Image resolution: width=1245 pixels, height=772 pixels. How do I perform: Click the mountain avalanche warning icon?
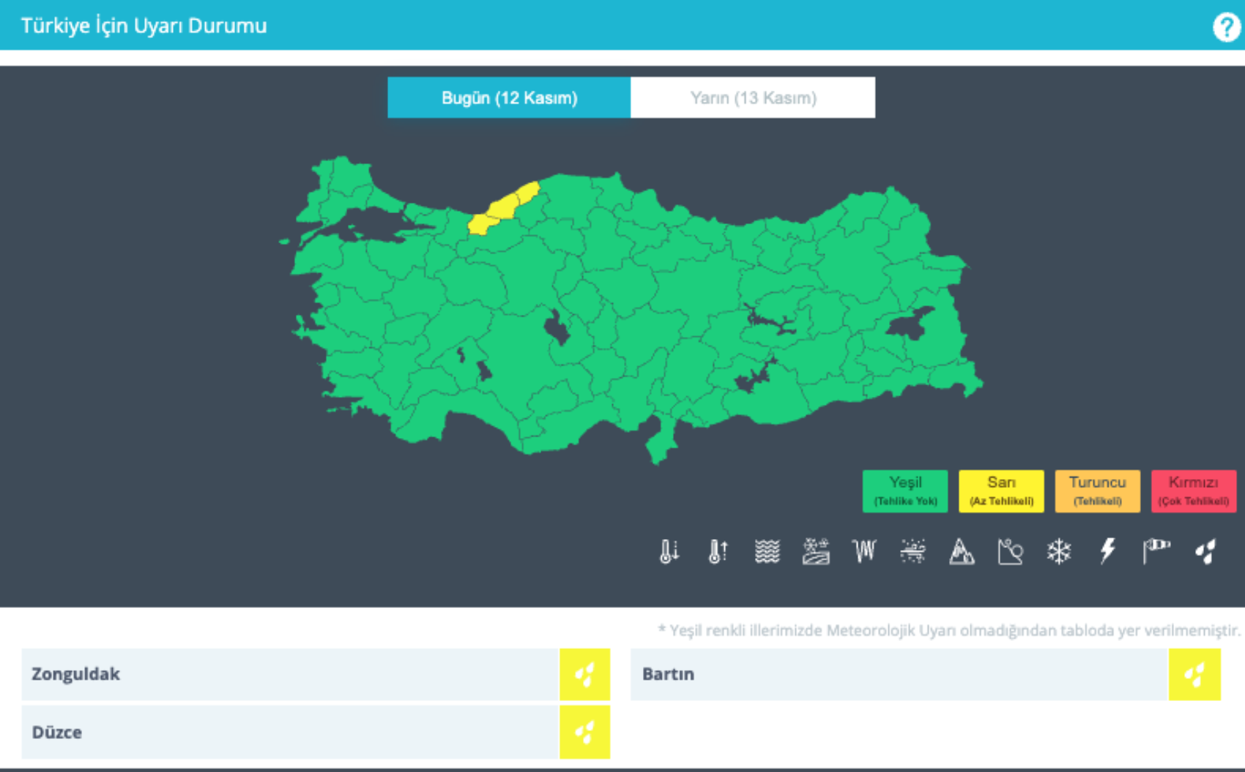click(x=962, y=552)
